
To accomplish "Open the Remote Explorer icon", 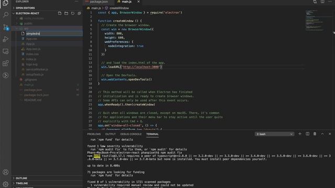I will 6,51.
